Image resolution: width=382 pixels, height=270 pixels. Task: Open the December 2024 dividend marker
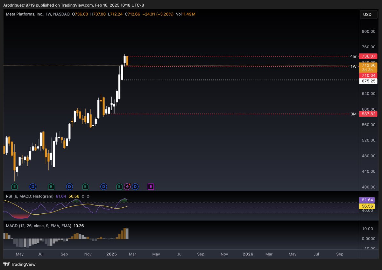coord(103,186)
